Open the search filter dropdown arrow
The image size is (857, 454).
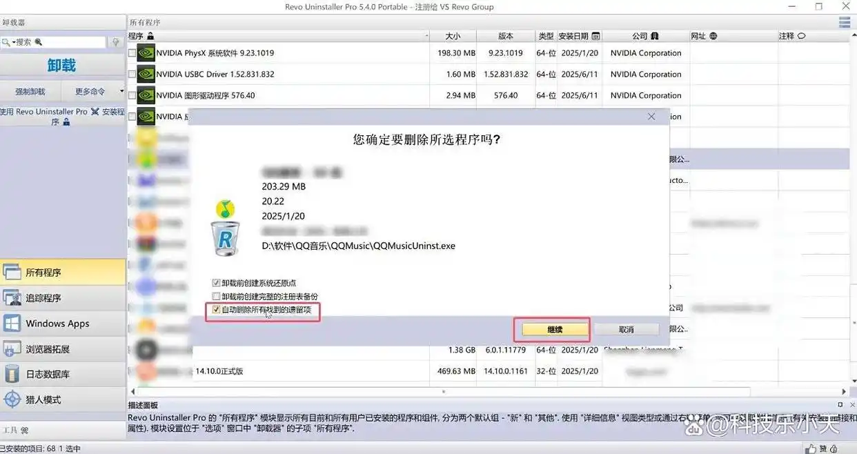coord(12,42)
